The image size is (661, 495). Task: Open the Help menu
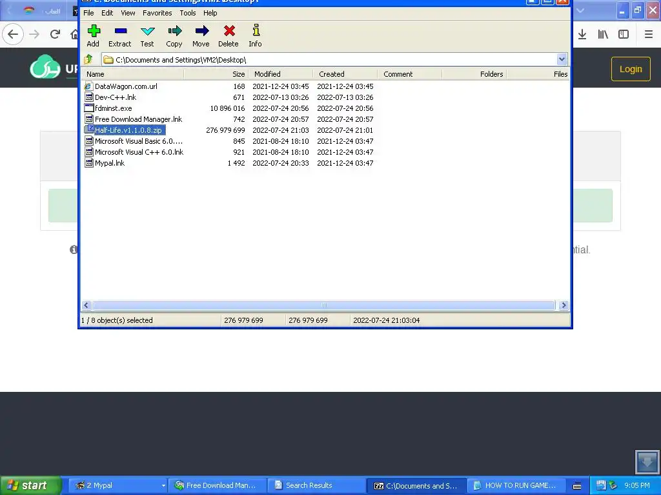[x=210, y=13]
